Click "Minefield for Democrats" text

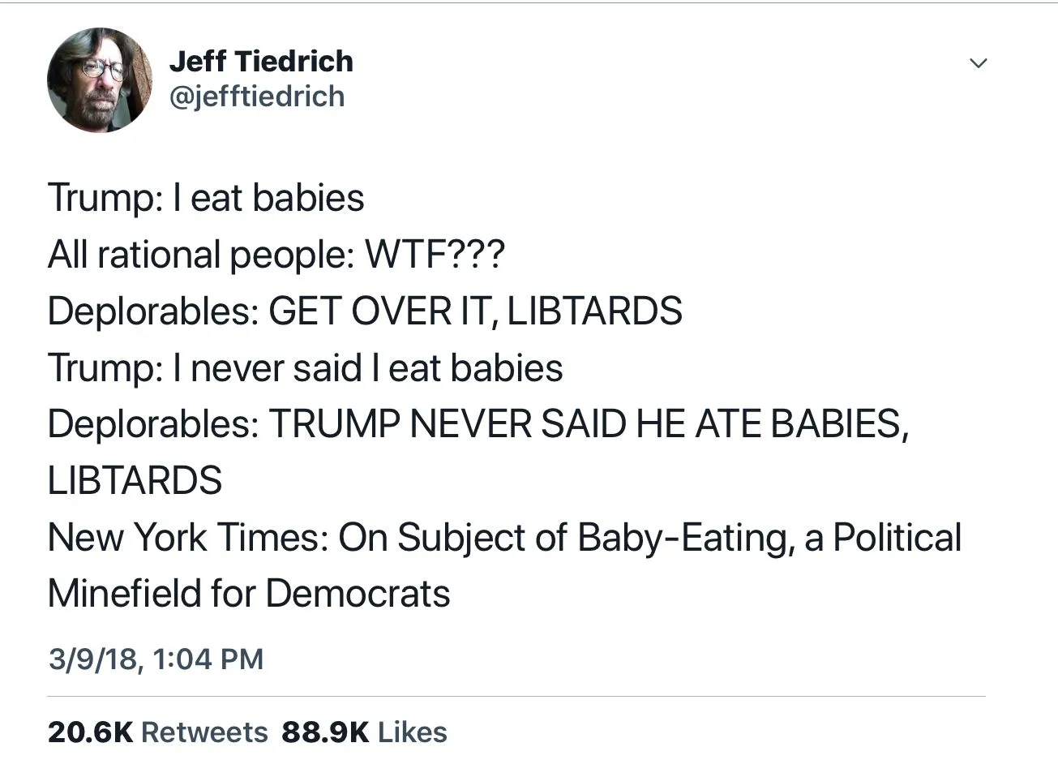(248, 594)
